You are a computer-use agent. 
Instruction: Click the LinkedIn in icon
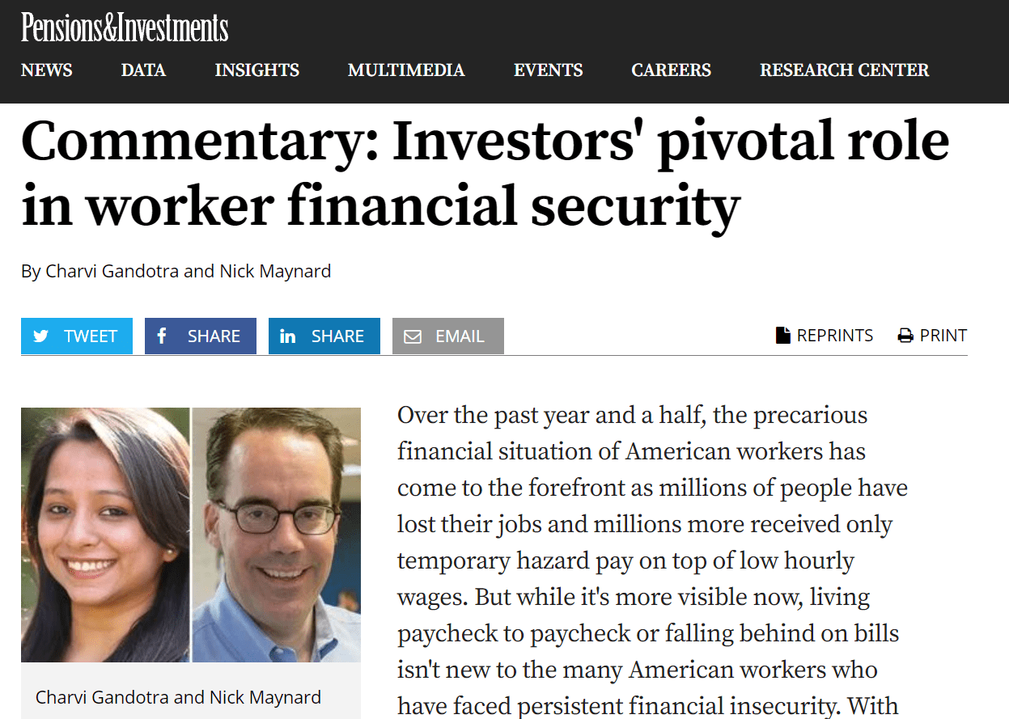[287, 336]
